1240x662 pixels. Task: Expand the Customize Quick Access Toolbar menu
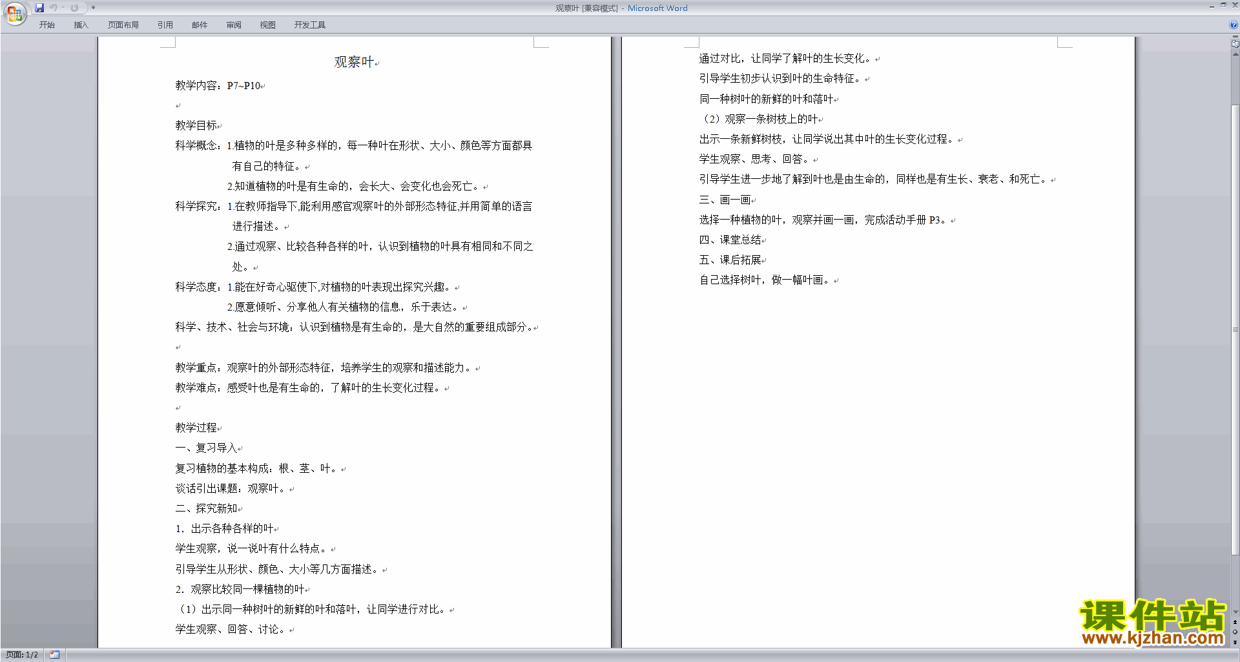[93, 8]
